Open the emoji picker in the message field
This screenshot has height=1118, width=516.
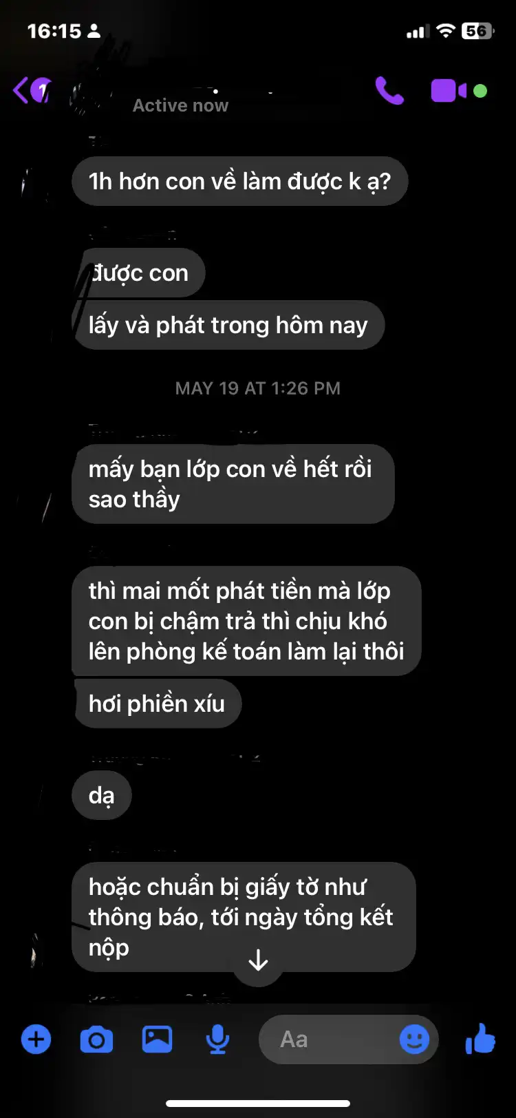coord(414,1040)
